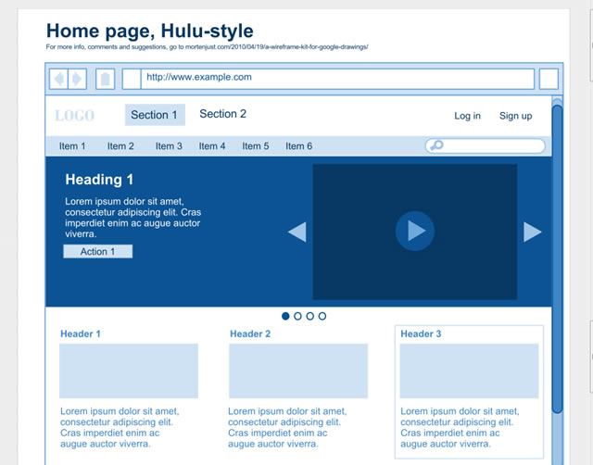Select the third carousel dot

309,316
